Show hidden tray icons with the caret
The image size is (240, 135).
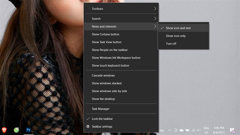(x=169, y=130)
